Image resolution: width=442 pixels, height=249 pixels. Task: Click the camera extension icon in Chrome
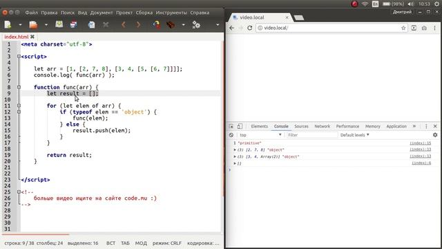(x=424, y=28)
